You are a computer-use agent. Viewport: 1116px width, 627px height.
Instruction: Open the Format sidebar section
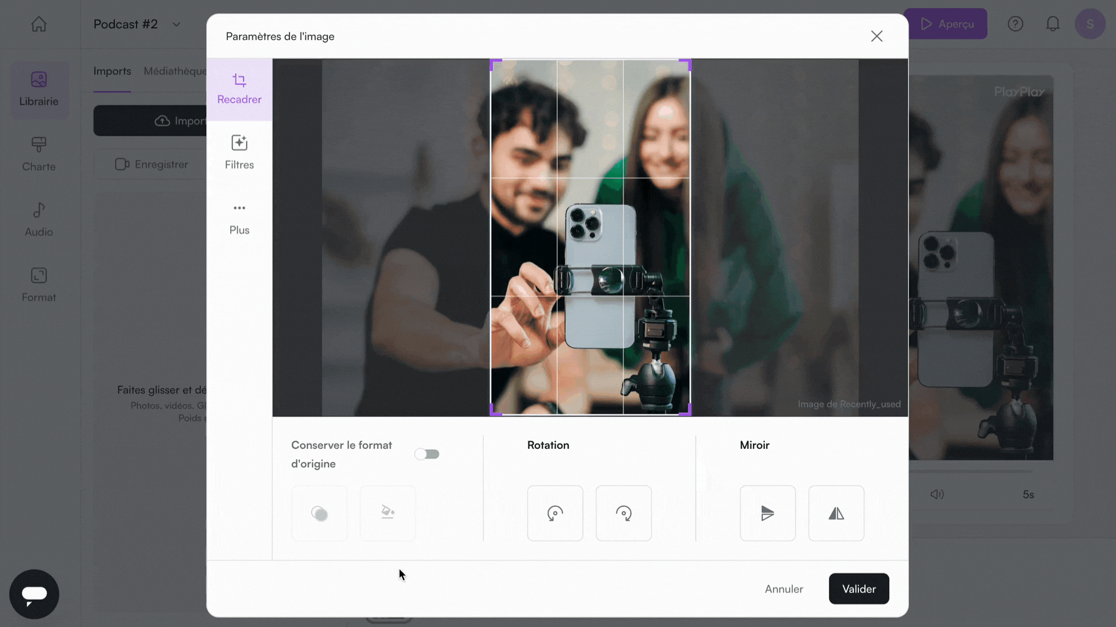coord(39,285)
